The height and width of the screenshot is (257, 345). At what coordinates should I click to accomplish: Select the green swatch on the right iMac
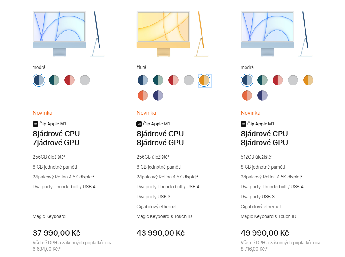click(262, 80)
